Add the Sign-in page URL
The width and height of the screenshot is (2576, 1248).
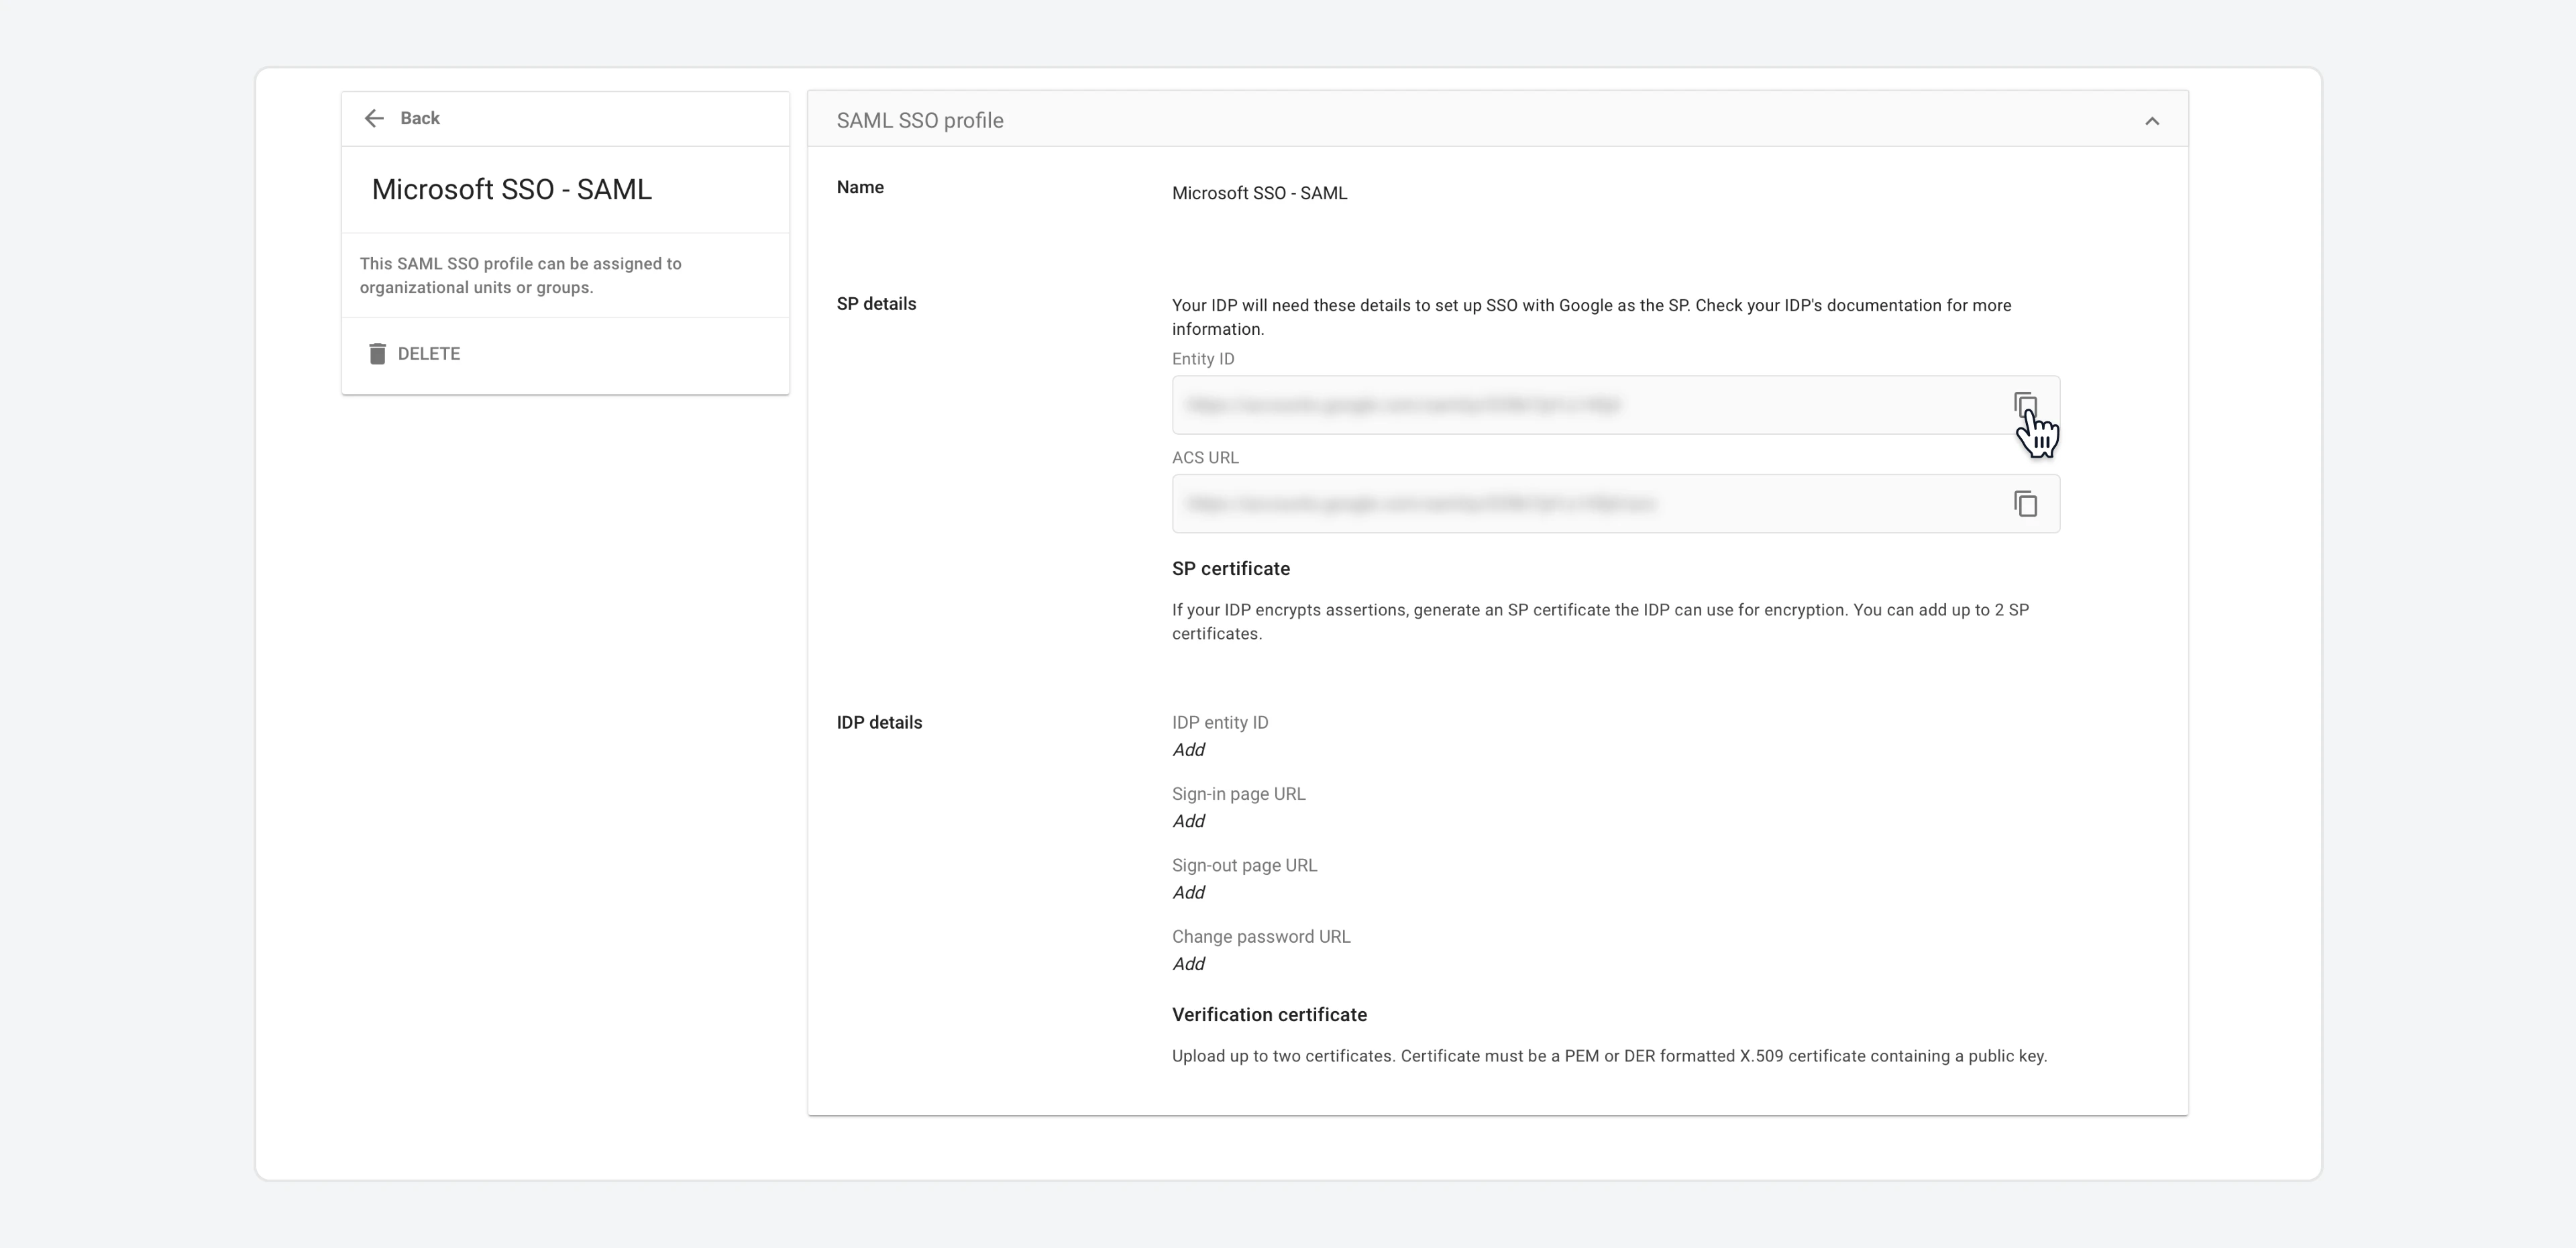pos(1188,821)
